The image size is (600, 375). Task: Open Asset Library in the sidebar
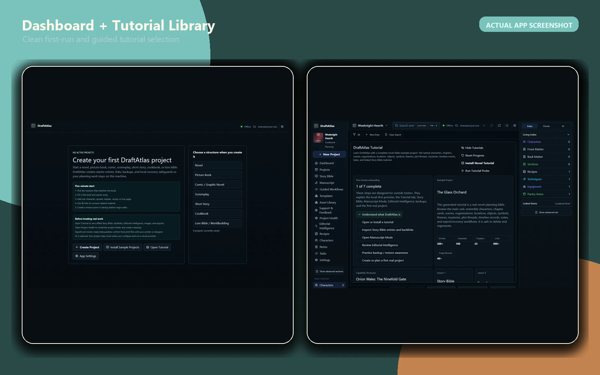coord(329,202)
